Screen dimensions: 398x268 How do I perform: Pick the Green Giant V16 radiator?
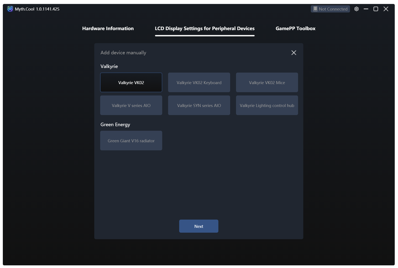point(131,140)
